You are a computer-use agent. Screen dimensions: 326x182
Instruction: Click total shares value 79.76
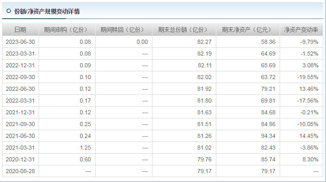click(204, 159)
